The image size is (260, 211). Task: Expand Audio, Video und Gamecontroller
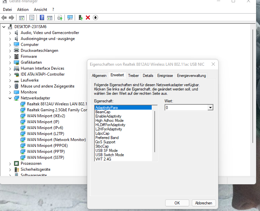pyautogui.click(x=10, y=33)
